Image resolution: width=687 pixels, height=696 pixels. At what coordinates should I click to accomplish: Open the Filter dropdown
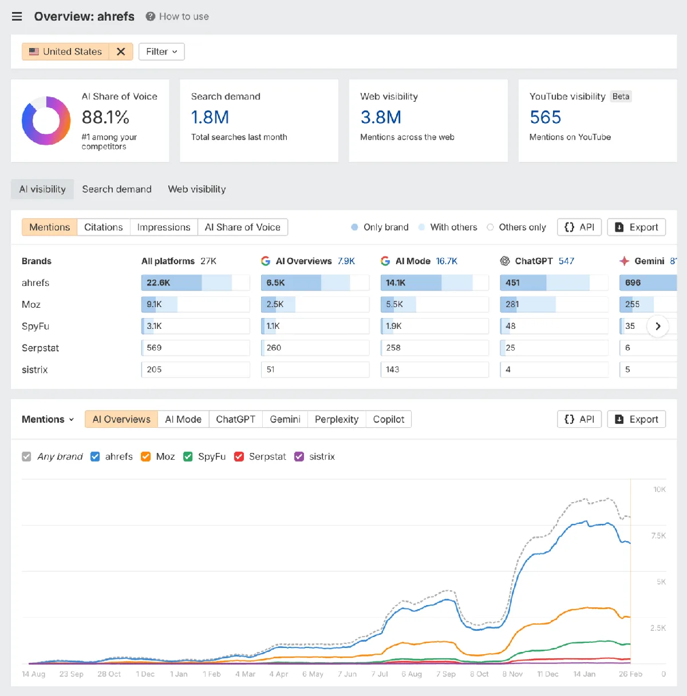click(161, 51)
